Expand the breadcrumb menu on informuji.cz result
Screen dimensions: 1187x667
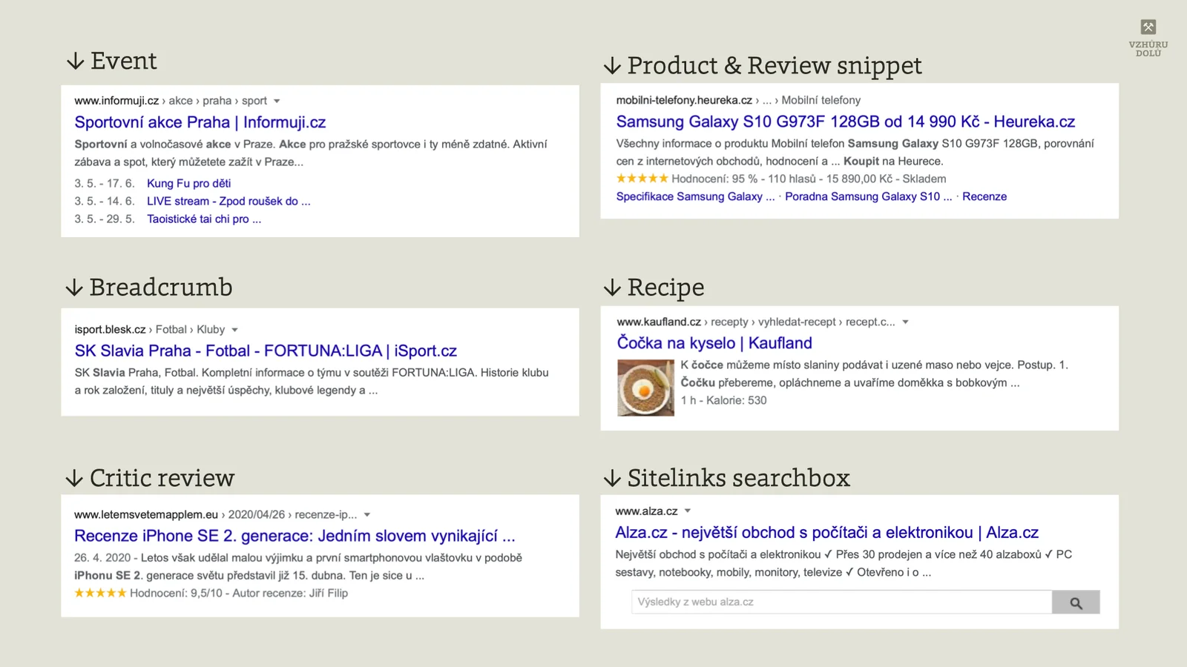277,101
